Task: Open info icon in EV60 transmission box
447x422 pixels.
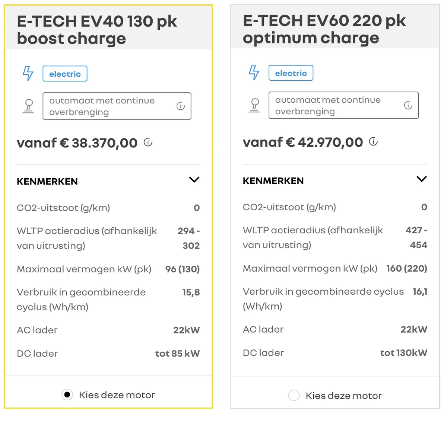Action: (408, 105)
